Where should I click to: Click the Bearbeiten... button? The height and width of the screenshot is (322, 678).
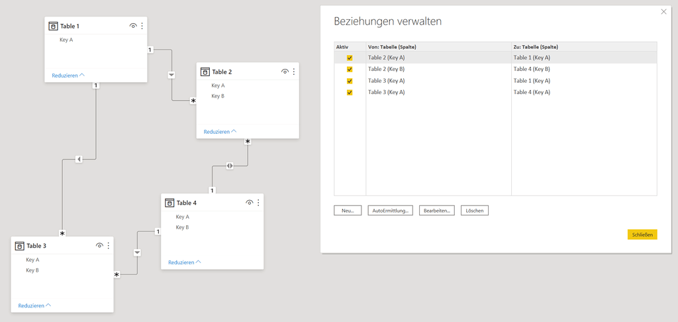pyautogui.click(x=437, y=211)
